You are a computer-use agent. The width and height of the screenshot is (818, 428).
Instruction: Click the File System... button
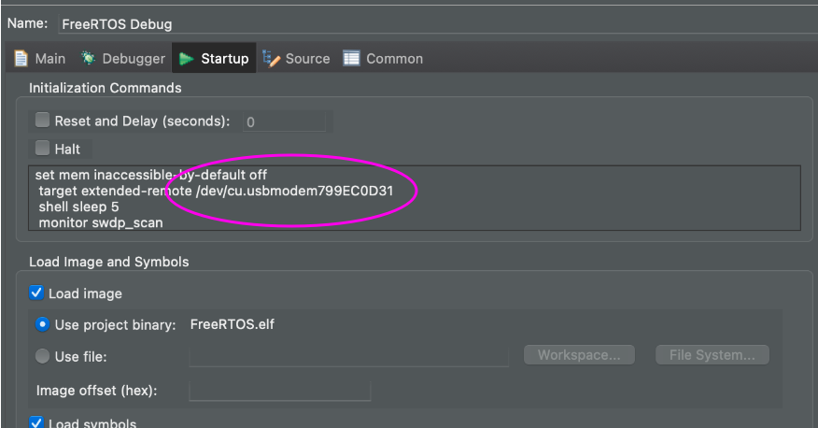click(x=712, y=355)
